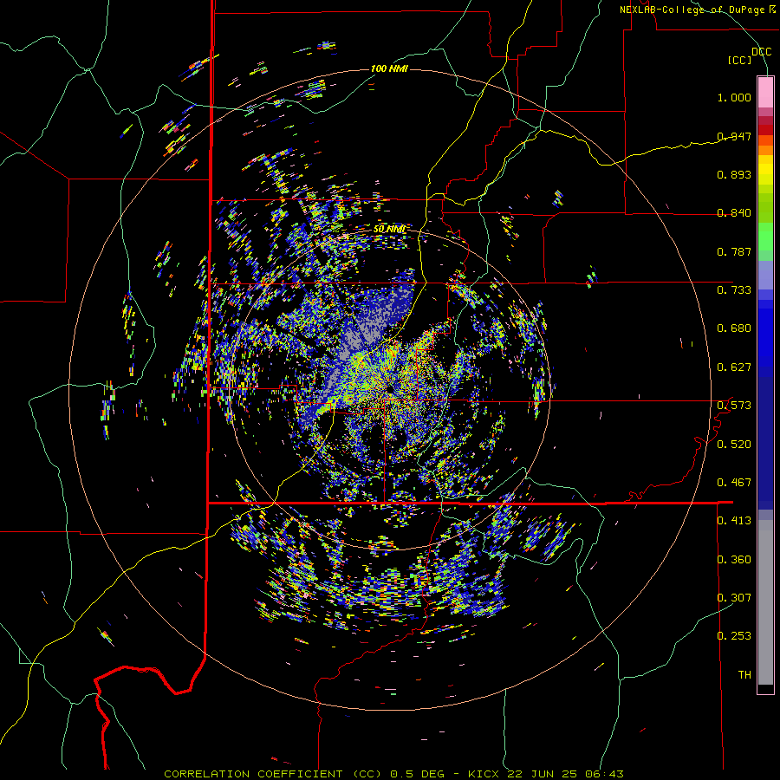780x780 pixels.
Task: Click the 0.360 scale label
Action: (x=734, y=559)
